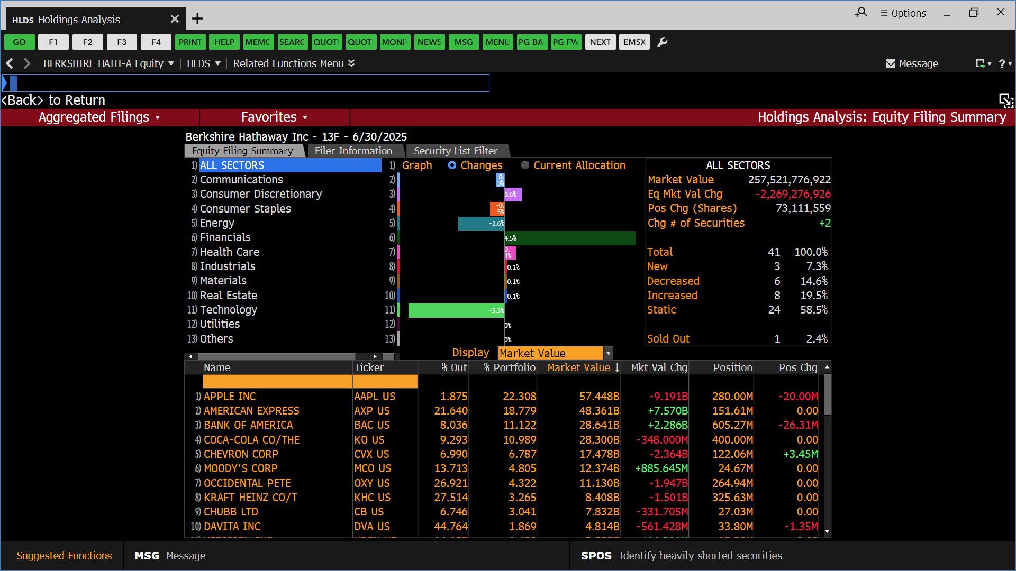The height and width of the screenshot is (571, 1016).
Task: Select ALL SECTORS in sector list
Action: pos(290,165)
